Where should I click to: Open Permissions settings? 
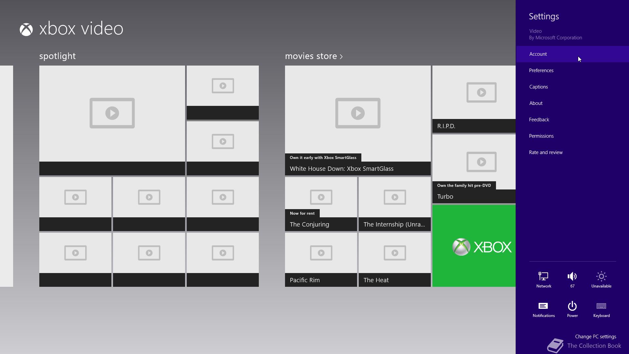[572, 136]
